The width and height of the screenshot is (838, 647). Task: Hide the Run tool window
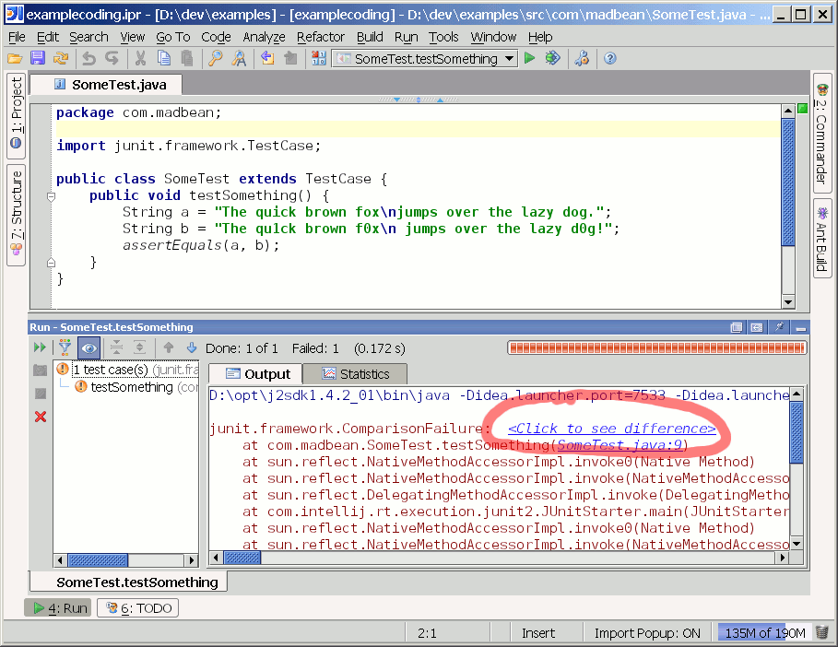pos(800,328)
